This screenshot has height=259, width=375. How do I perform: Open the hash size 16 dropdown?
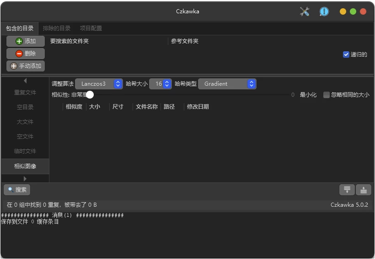pyautogui.click(x=161, y=84)
